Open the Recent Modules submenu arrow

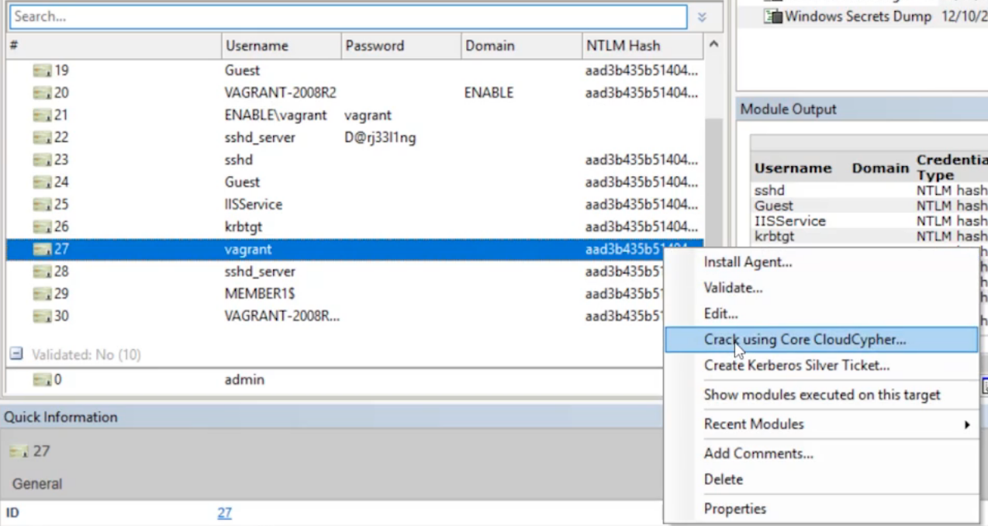pyautogui.click(x=967, y=424)
